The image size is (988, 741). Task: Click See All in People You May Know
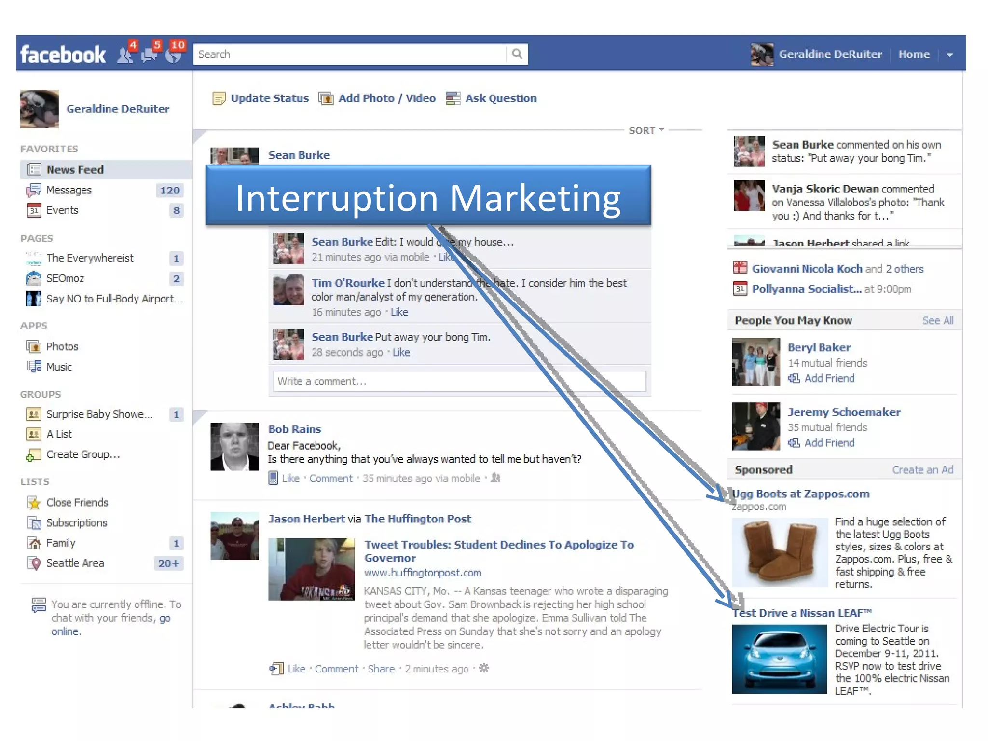pos(938,320)
